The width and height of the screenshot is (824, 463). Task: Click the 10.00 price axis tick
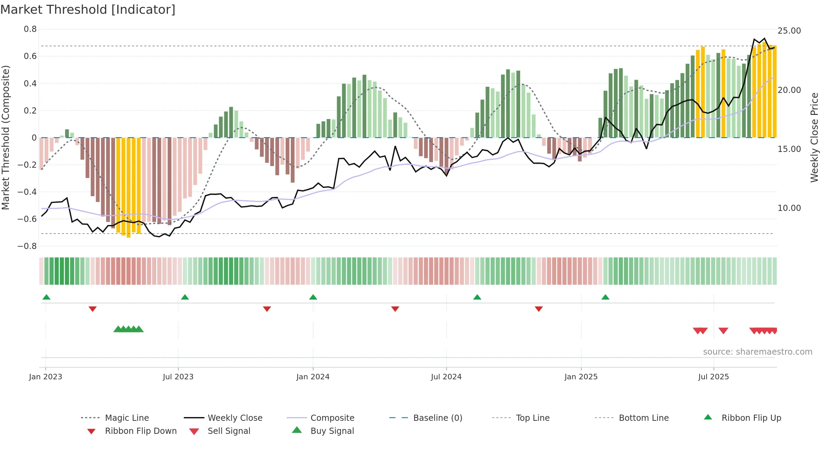point(789,208)
